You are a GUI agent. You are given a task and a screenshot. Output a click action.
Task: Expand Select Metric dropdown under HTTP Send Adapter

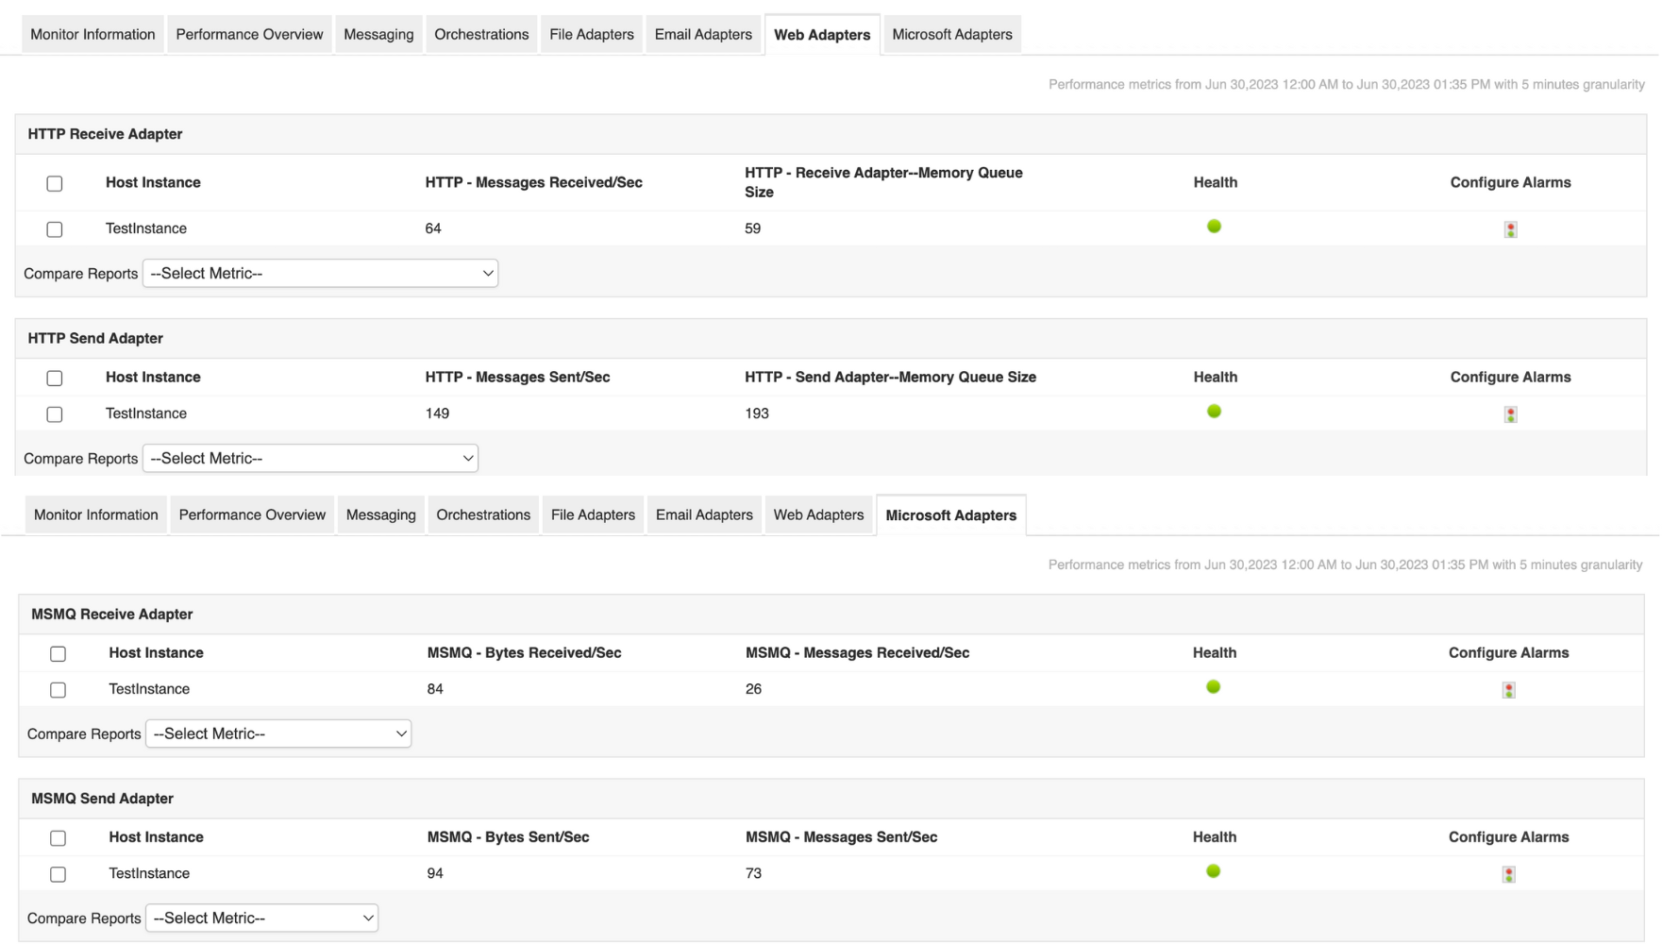[310, 459]
